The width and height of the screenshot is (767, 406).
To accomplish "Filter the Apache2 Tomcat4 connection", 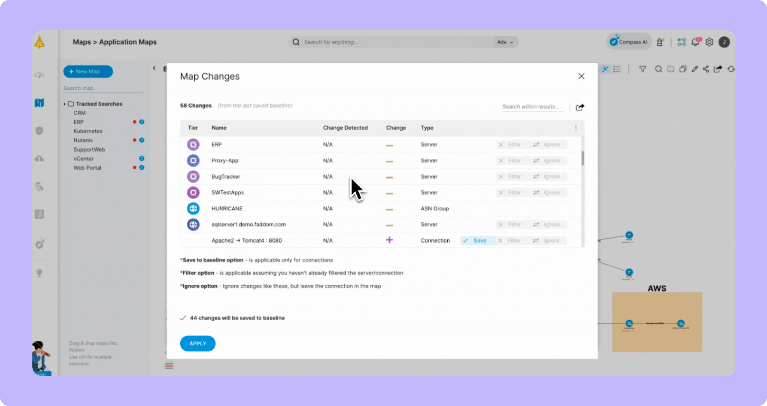I will (x=510, y=241).
